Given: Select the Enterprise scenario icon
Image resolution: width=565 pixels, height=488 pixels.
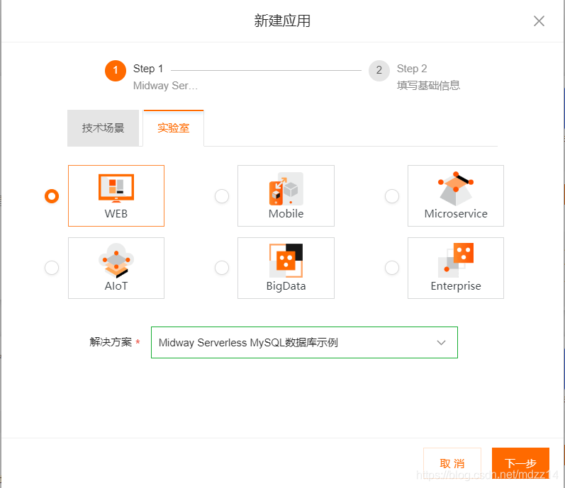Looking at the screenshot, I should 456,261.
